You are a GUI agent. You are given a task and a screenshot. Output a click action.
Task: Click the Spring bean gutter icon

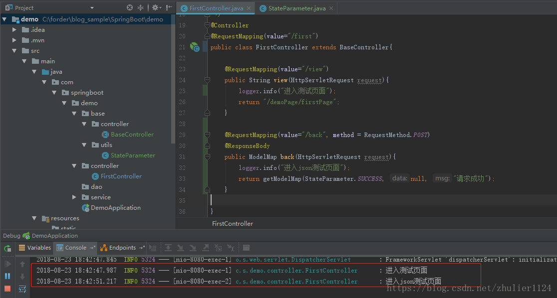point(195,47)
